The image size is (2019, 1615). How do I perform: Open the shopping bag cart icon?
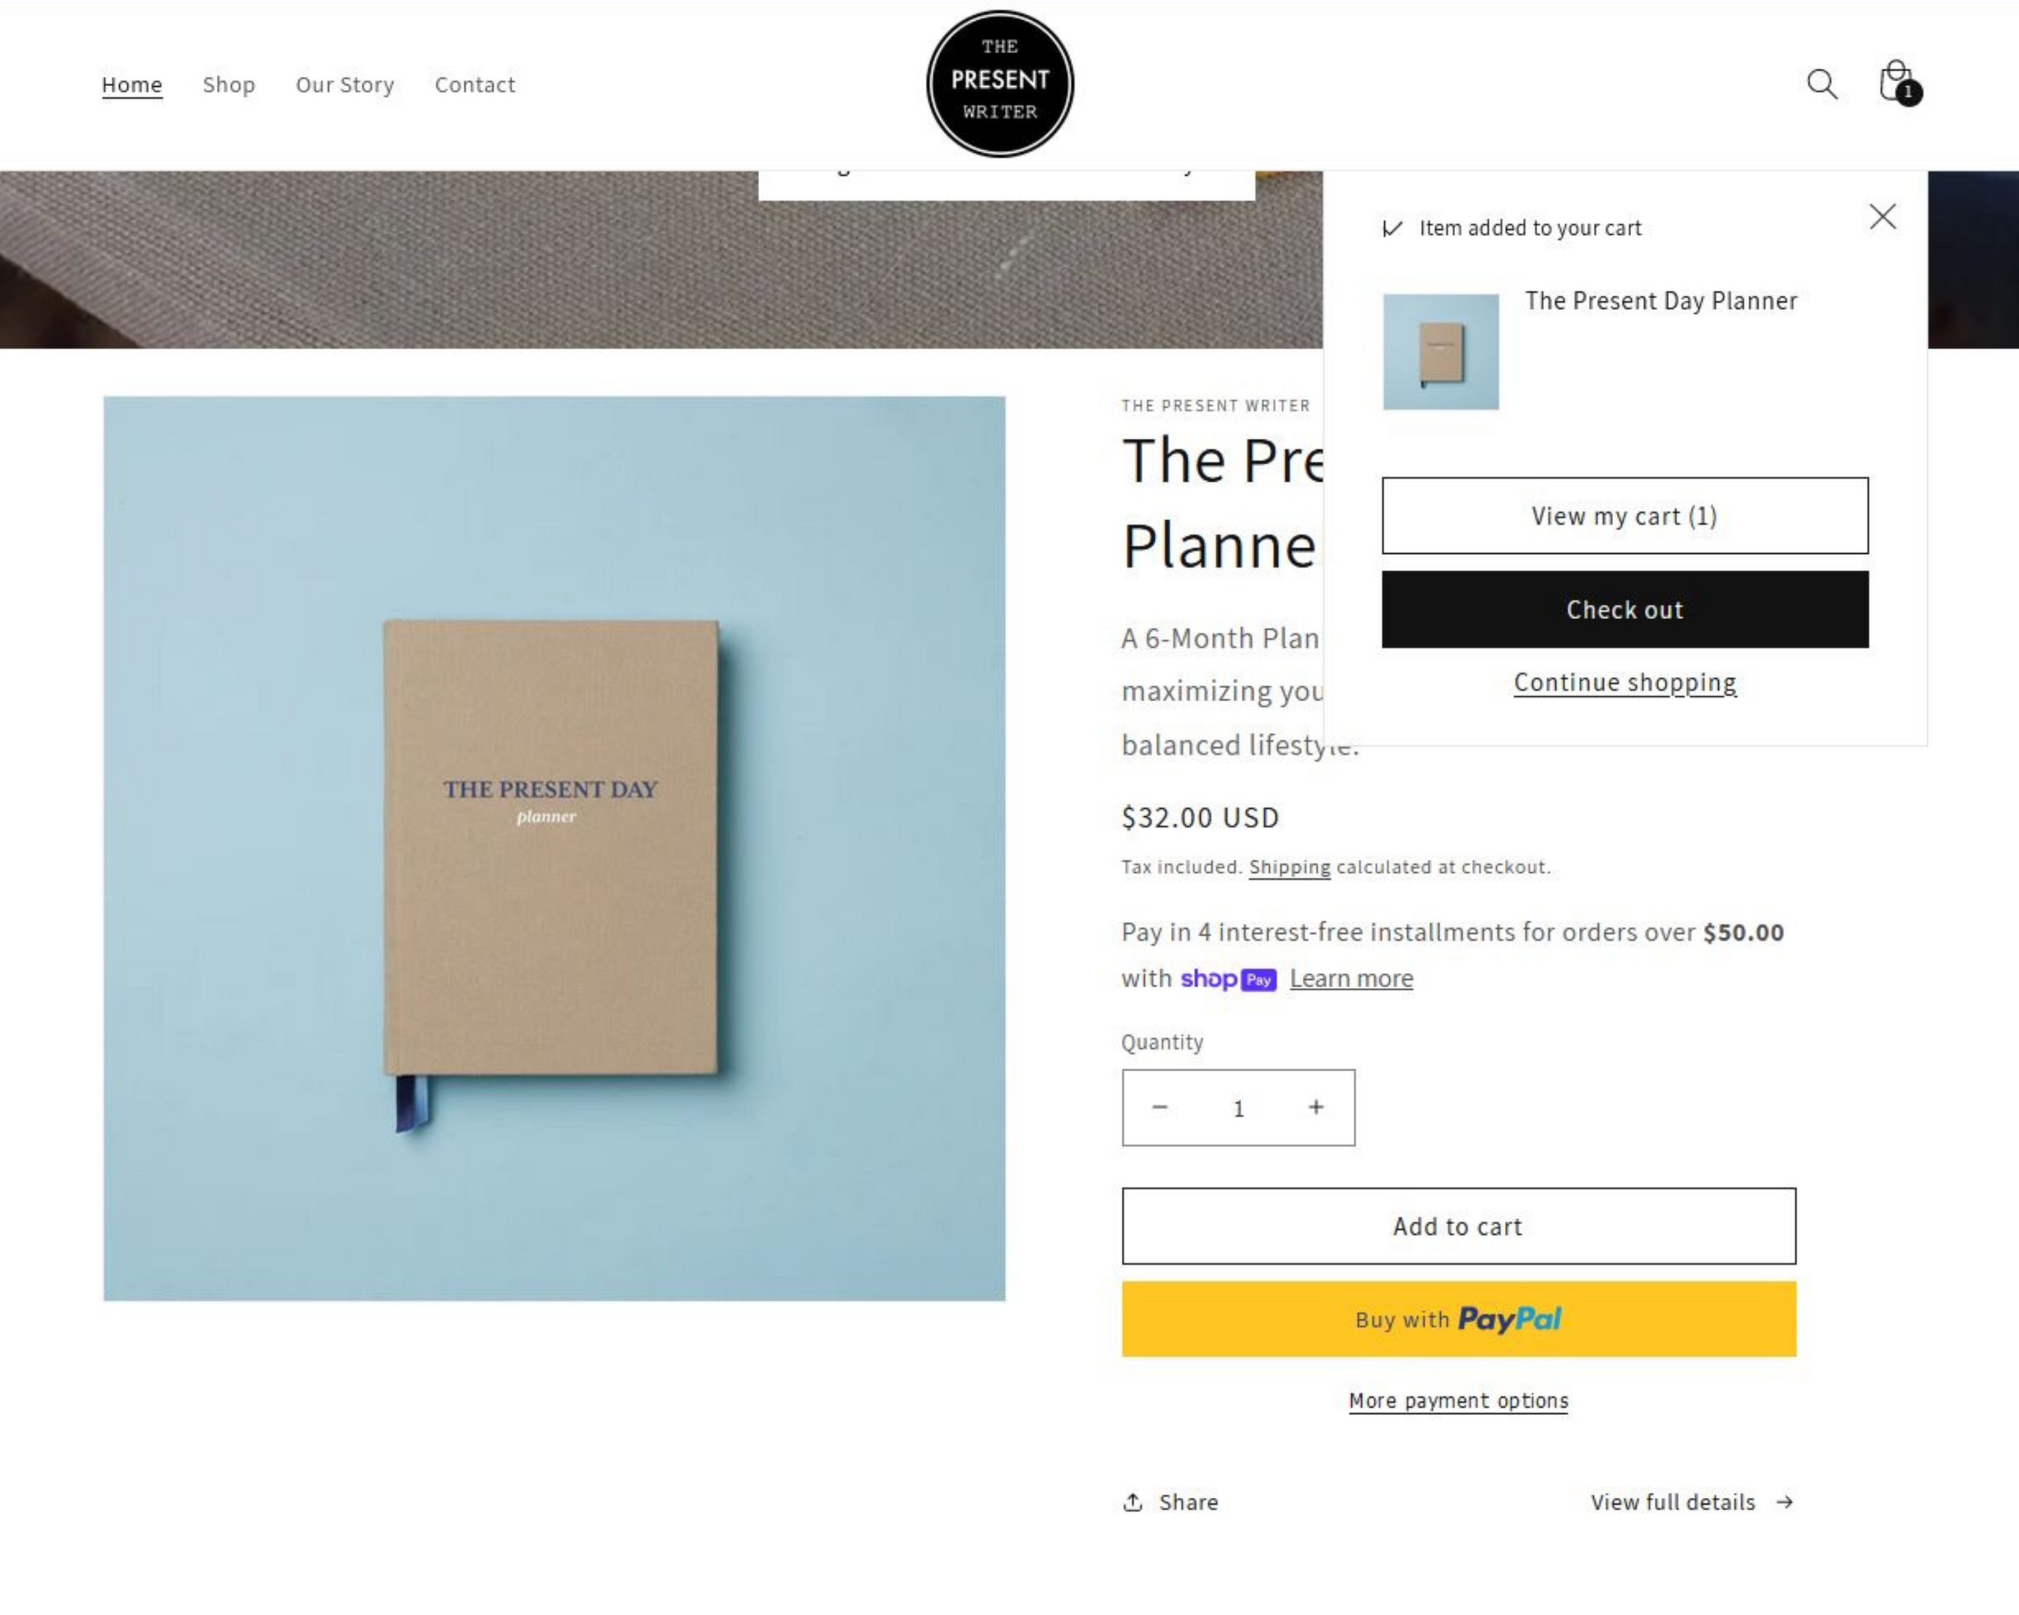tap(1897, 82)
